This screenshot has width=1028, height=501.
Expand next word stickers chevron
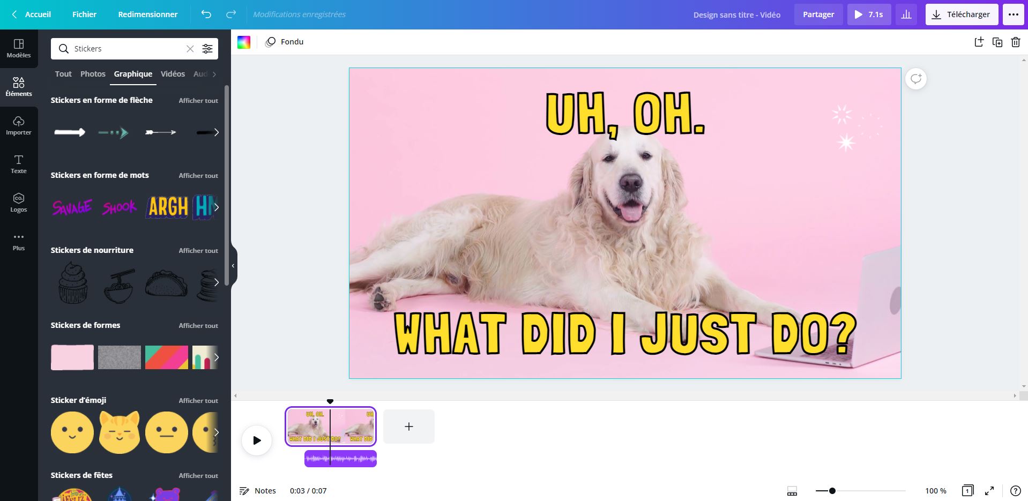point(216,207)
